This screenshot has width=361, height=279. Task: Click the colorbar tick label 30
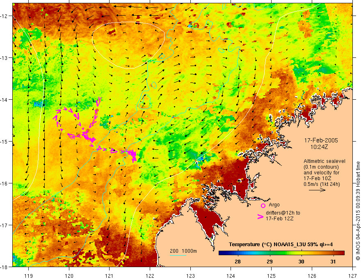click(301, 261)
